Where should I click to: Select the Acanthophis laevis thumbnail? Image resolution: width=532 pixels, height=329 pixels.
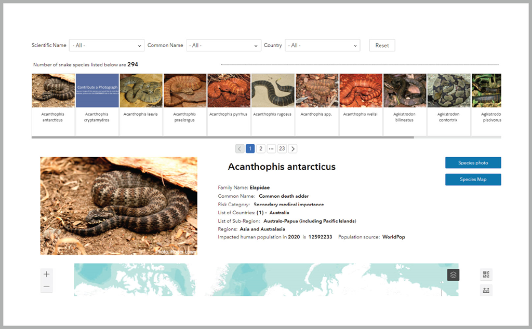tap(141, 90)
